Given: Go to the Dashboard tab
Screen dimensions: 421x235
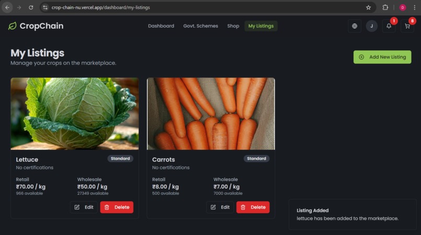Looking at the screenshot, I should [161, 26].
